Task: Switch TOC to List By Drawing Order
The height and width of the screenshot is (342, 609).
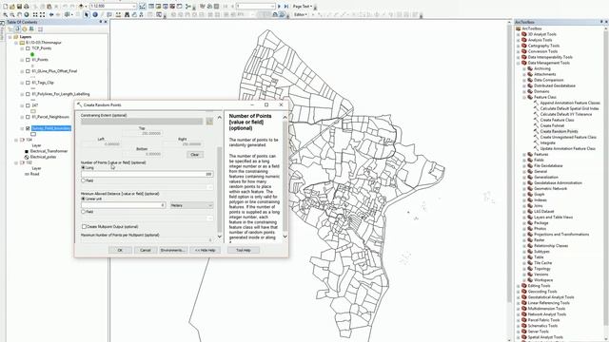Action: 10,29
